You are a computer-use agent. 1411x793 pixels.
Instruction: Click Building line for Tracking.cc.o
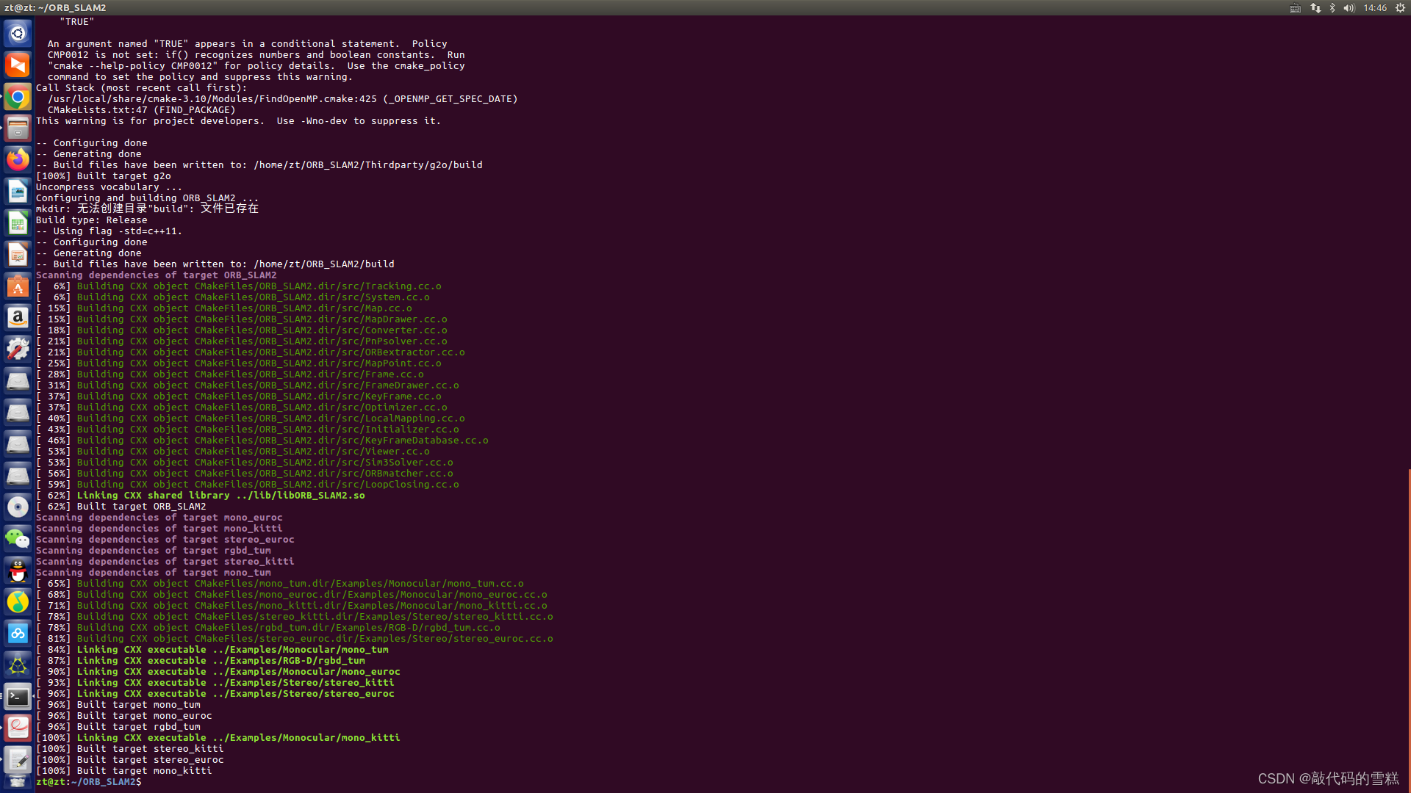coord(239,286)
